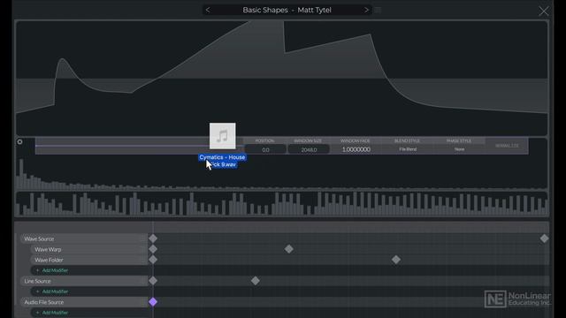This screenshot has width=566, height=318.
Task: Click the audio file load bar
Action: (139, 146)
